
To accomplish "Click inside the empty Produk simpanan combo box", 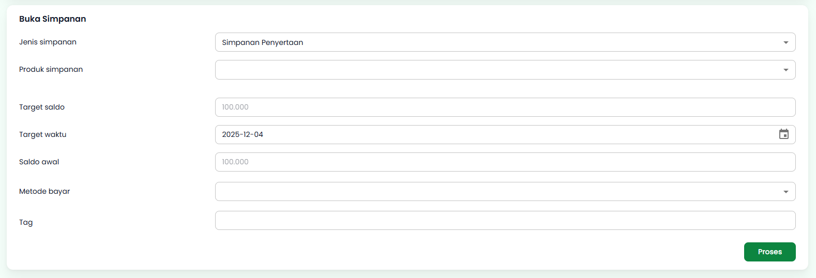I will tap(496, 70).
